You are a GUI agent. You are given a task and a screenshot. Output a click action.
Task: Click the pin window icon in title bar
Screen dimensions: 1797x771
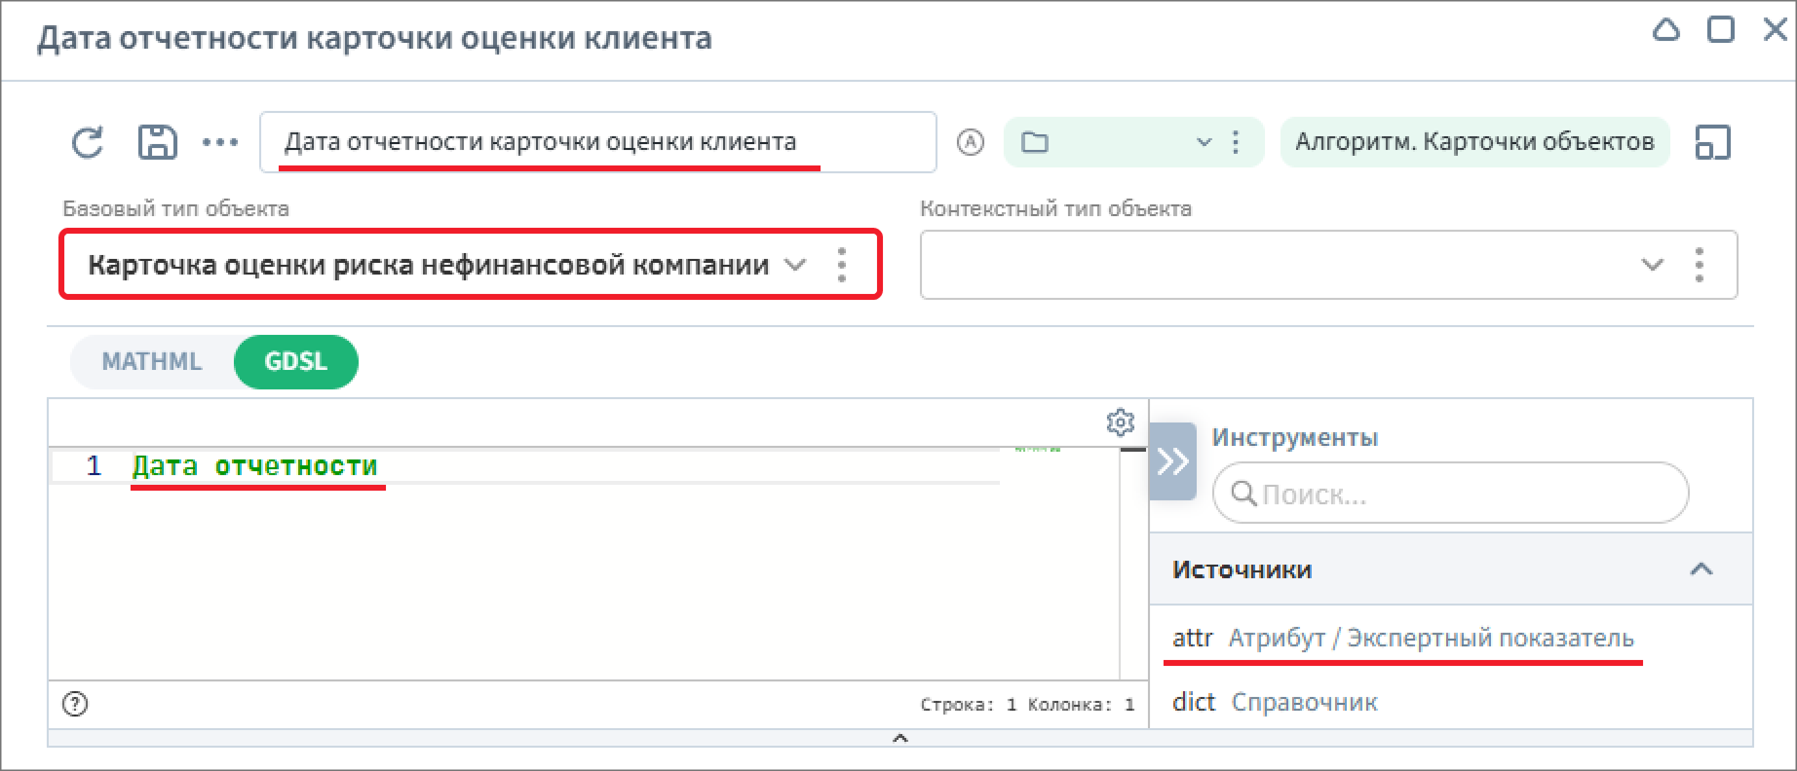coord(1666,31)
